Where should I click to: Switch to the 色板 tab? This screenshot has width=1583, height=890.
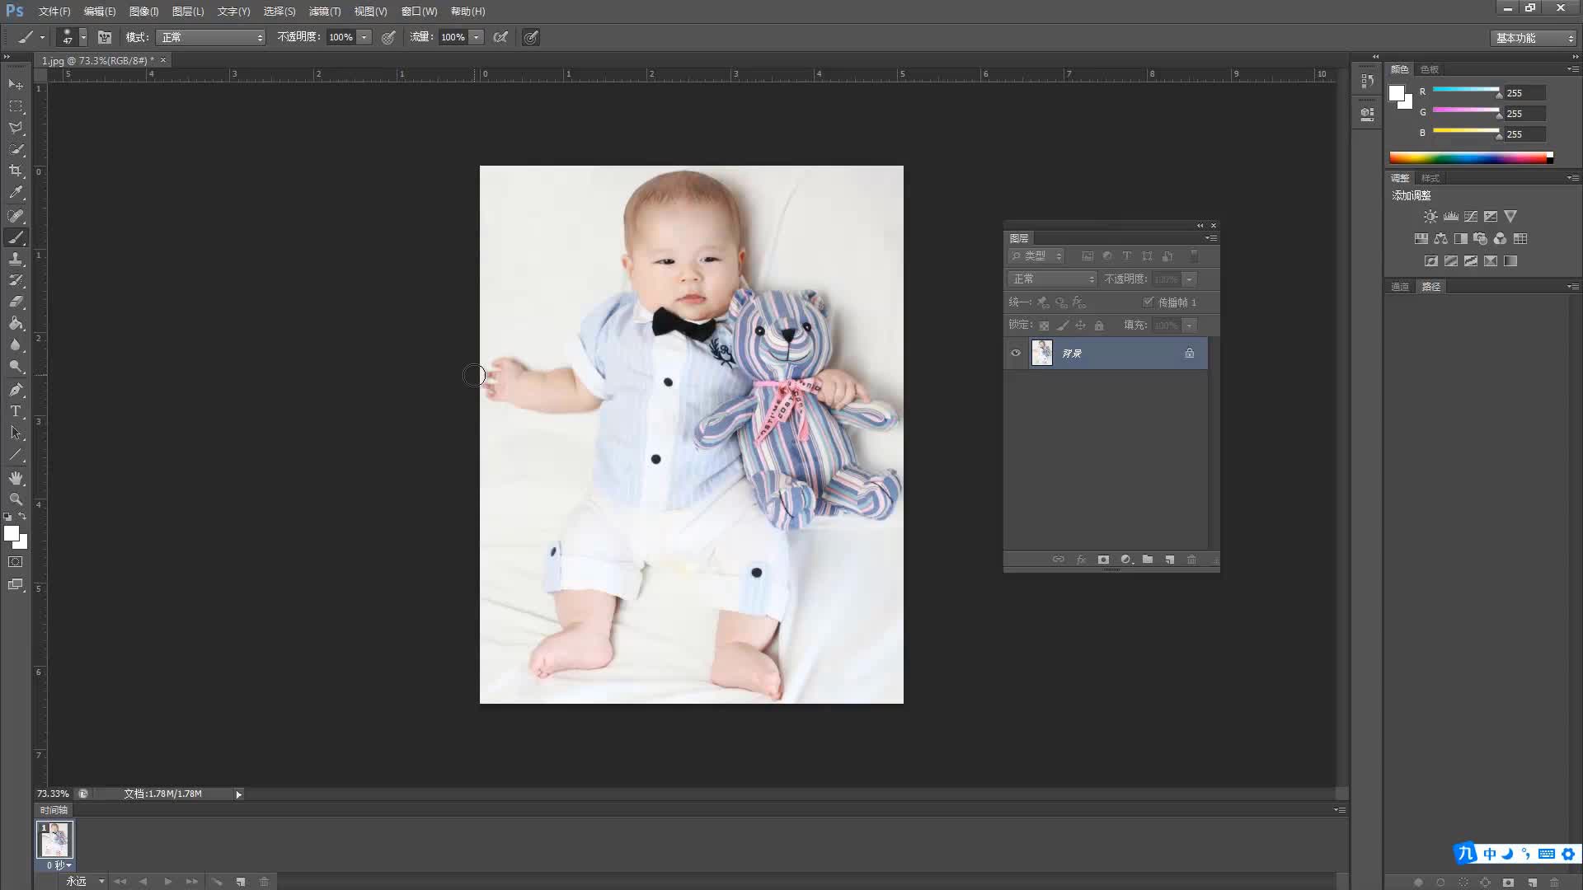[1430, 69]
